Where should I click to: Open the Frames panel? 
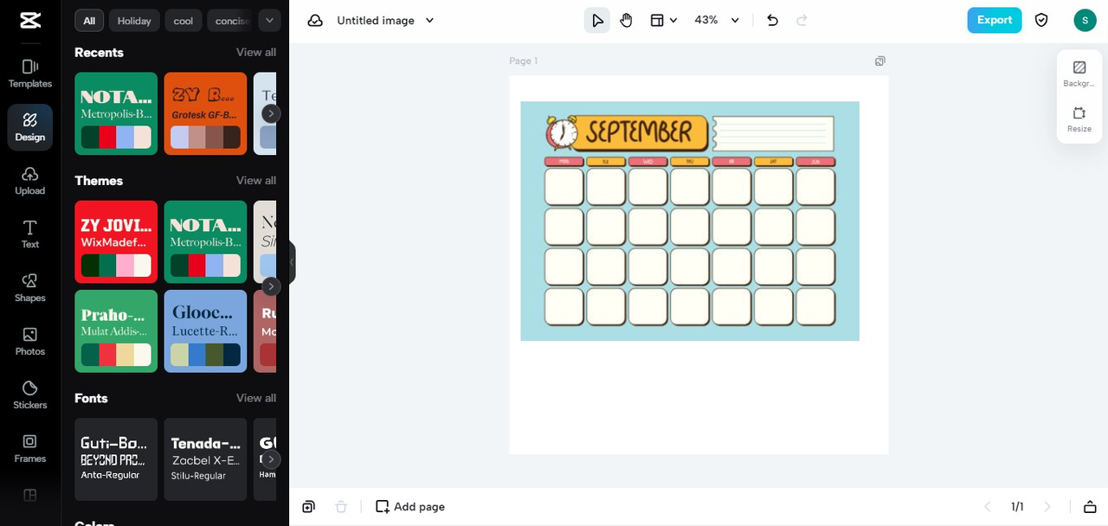pyautogui.click(x=30, y=448)
